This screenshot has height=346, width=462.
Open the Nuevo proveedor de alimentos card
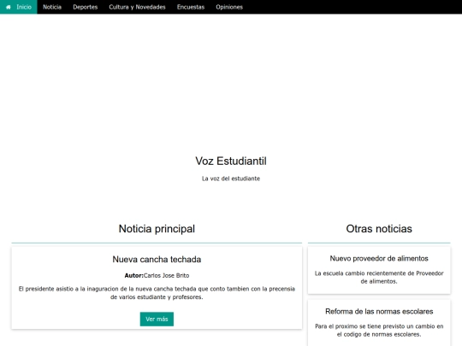tap(379, 270)
